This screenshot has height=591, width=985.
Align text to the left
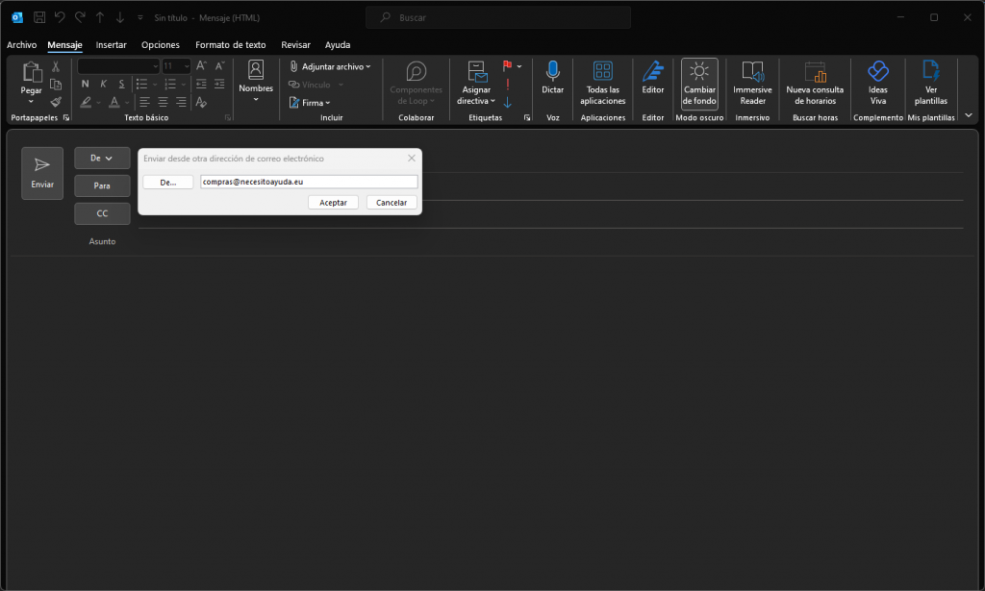click(144, 102)
